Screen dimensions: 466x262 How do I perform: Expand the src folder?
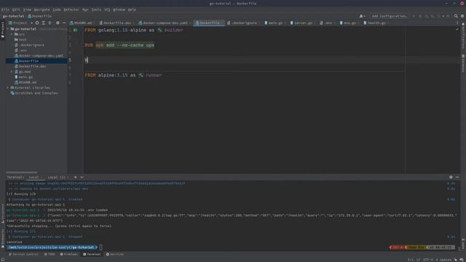[12, 34]
